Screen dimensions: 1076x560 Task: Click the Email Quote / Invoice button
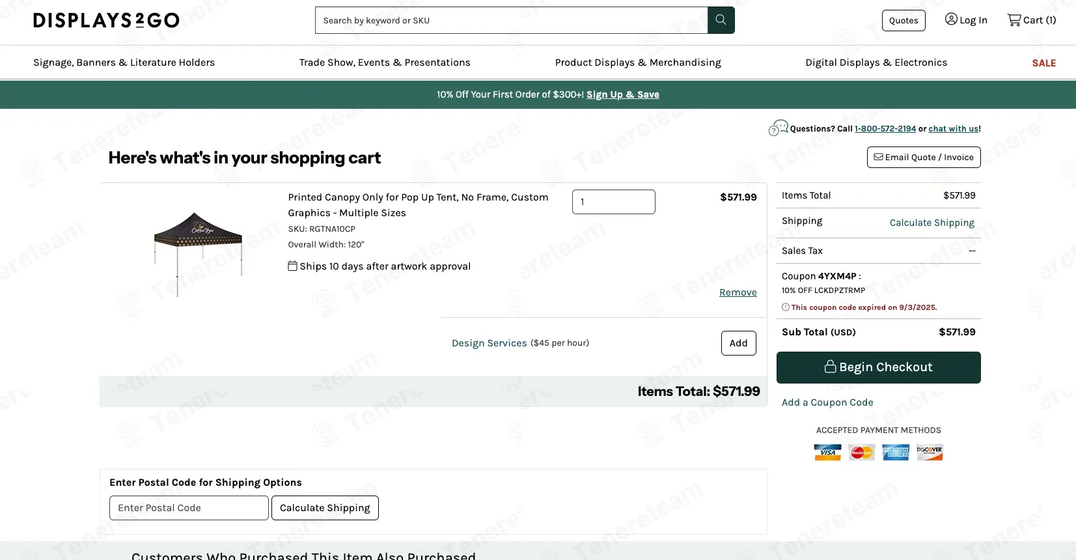click(x=924, y=157)
